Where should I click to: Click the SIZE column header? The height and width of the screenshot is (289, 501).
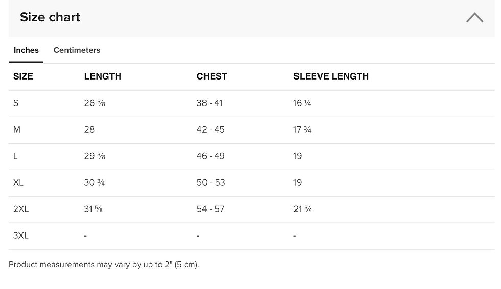pyautogui.click(x=23, y=76)
